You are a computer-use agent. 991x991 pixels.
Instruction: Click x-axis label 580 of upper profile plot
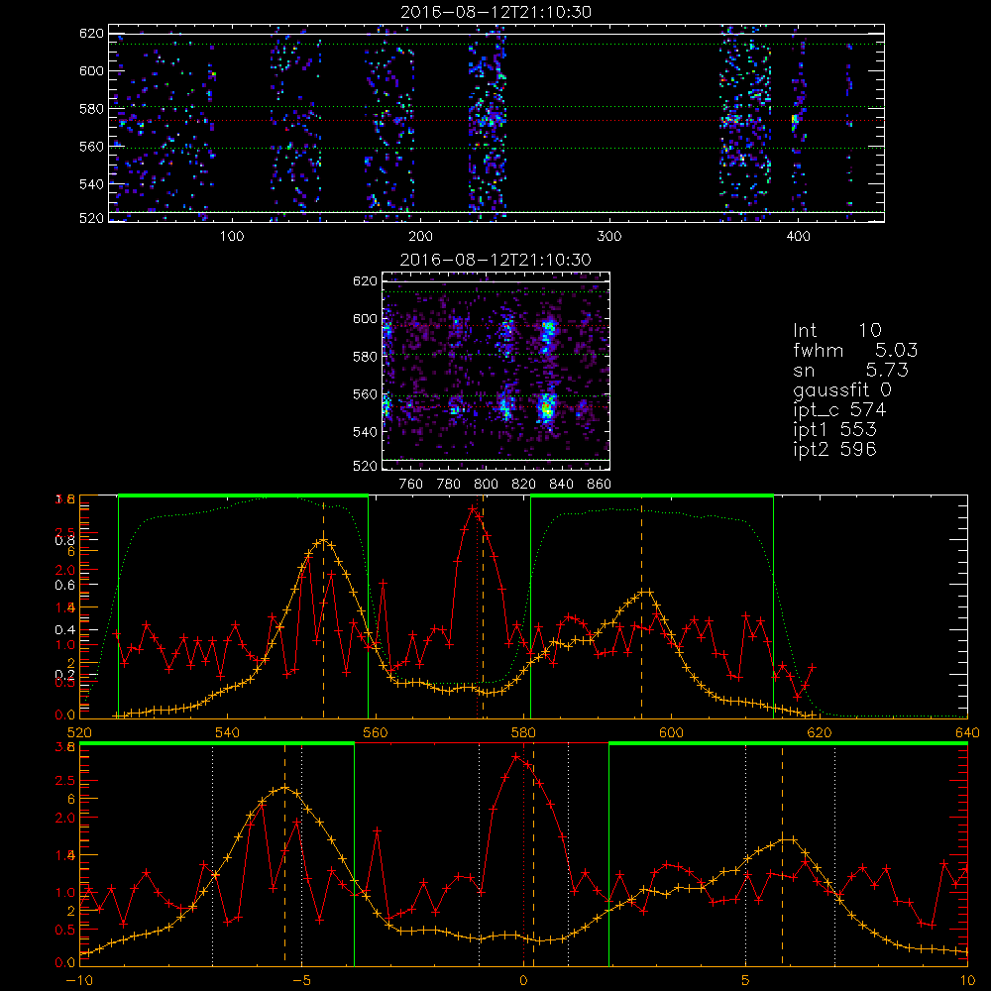[523, 732]
